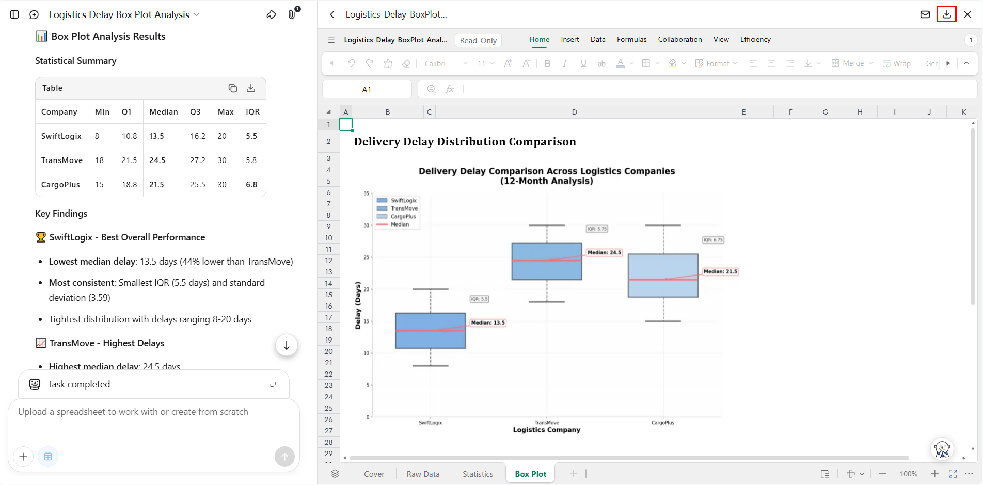This screenshot has height=485, width=983.
Task: Enter fullscreen view of the spreadsheet
Action: click(953, 474)
